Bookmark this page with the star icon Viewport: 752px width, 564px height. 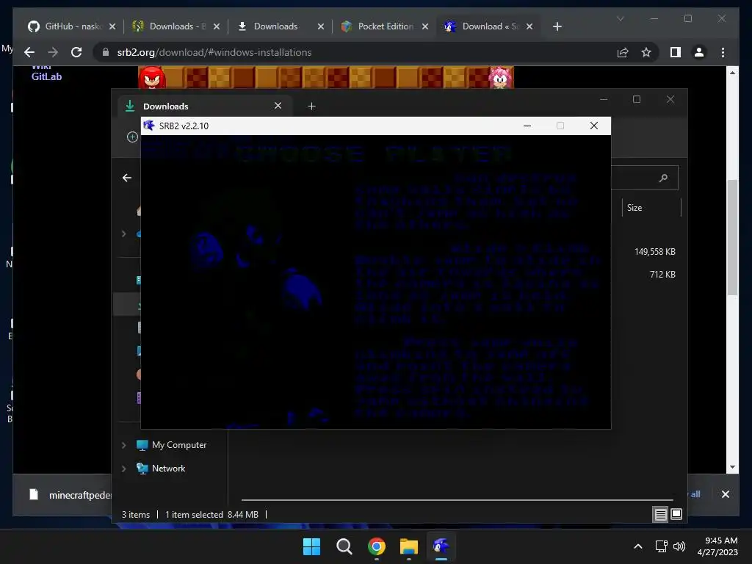pyautogui.click(x=646, y=52)
